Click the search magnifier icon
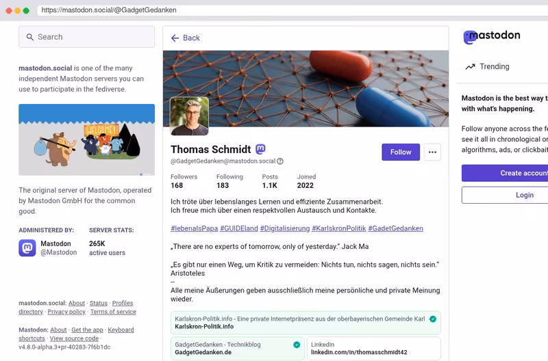 30,37
